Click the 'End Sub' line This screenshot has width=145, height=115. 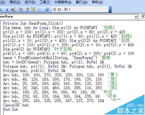[x=10, y=109]
